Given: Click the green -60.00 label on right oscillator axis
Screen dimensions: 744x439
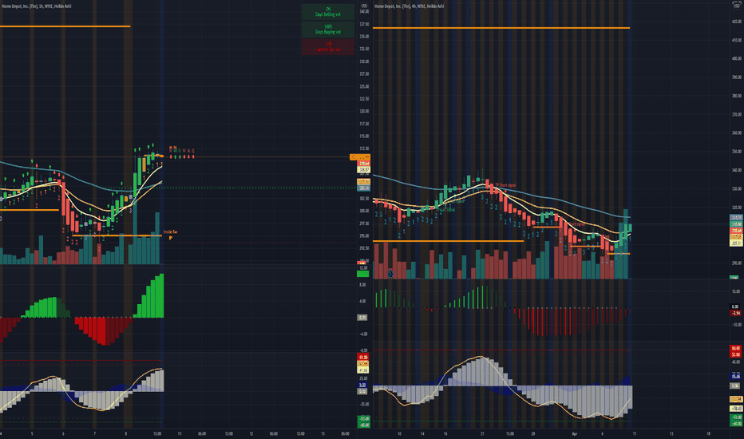Looking at the screenshot, I should coord(736,423).
